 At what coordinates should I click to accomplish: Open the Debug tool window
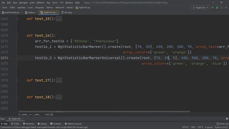(x=42, y=124)
